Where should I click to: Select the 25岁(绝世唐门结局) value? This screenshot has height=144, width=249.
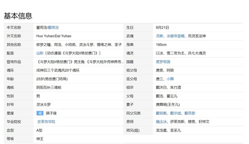tap(52, 79)
